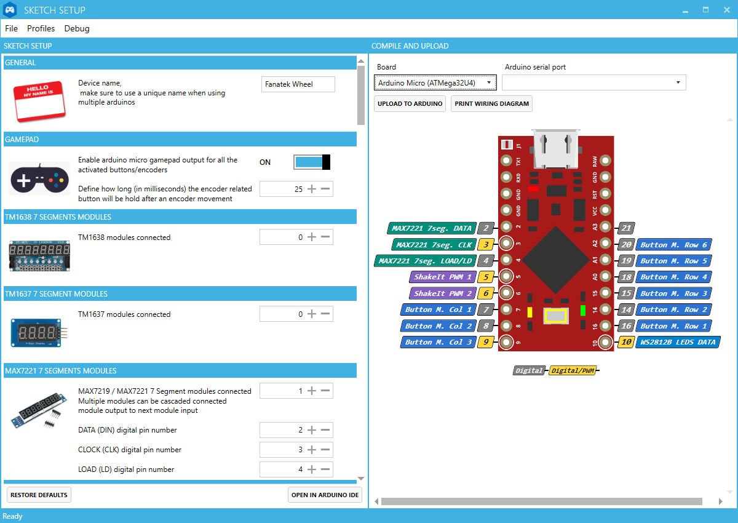
Task: Click the Hello name tag image
Action: point(39,100)
